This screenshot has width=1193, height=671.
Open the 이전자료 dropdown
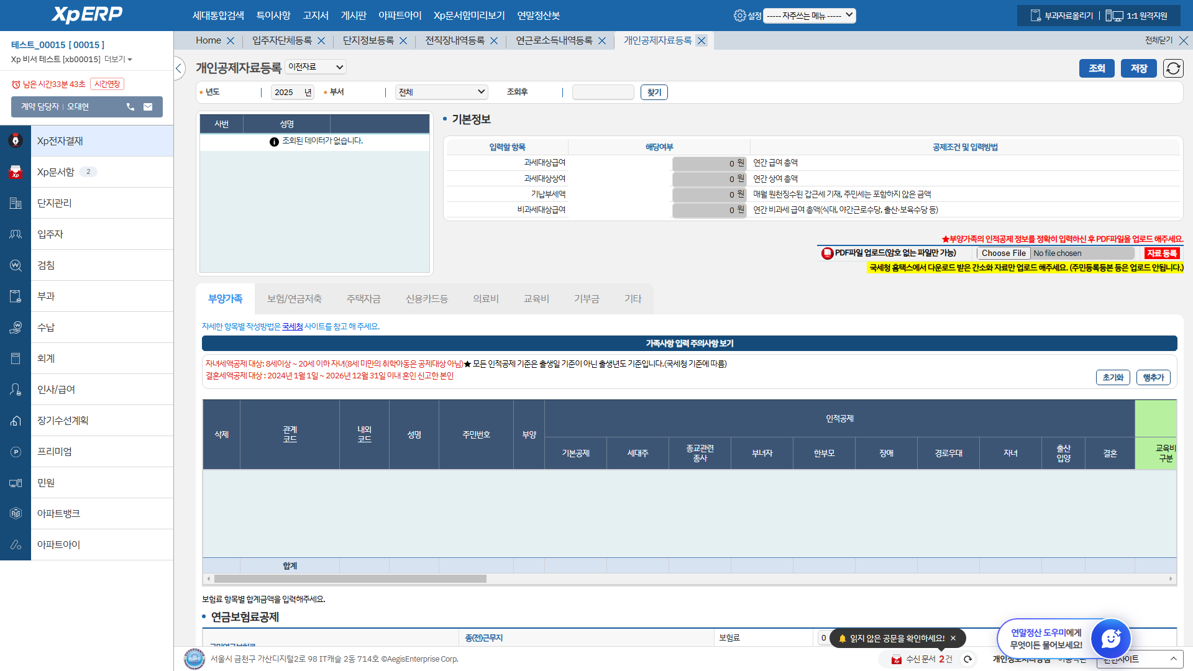(x=316, y=67)
